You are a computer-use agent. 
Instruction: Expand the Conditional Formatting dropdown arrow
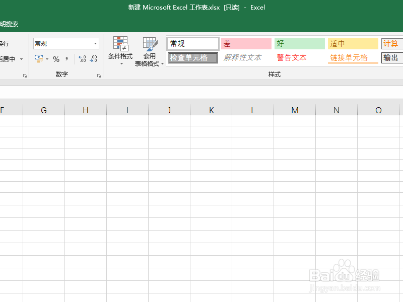point(121,64)
